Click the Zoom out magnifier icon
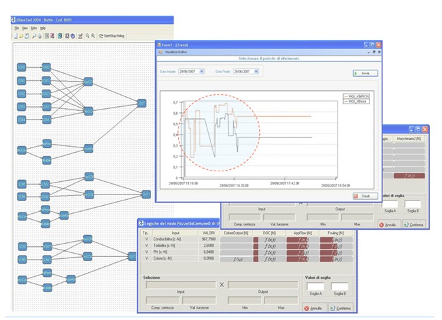This screenshot has width=442, height=320. click(92, 36)
